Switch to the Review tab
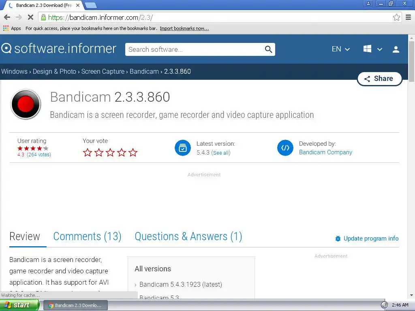Image resolution: width=415 pixels, height=311 pixels. (x=25, y=236)
